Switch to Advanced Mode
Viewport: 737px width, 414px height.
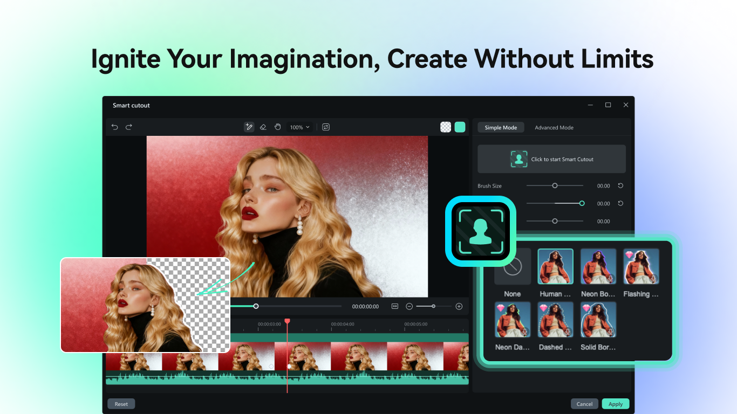pos(554,127)
